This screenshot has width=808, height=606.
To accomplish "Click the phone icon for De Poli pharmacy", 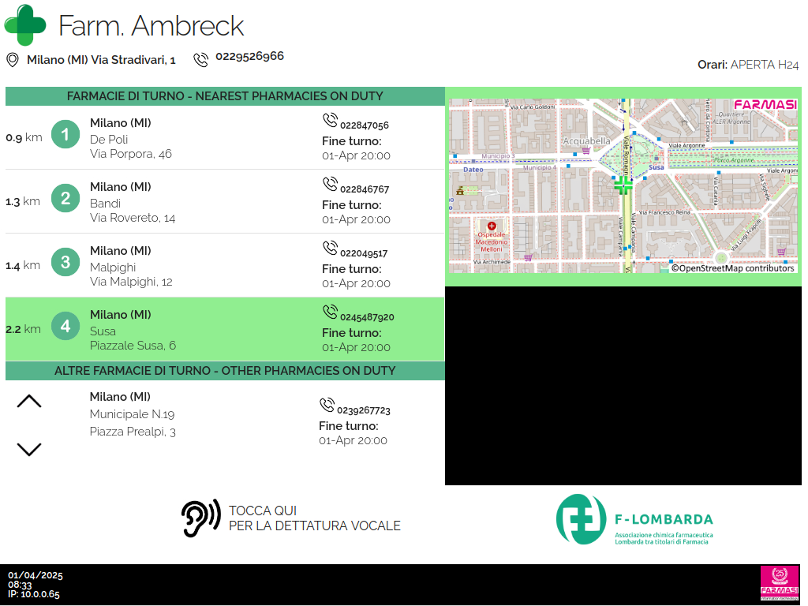I will tap(330, 120).
